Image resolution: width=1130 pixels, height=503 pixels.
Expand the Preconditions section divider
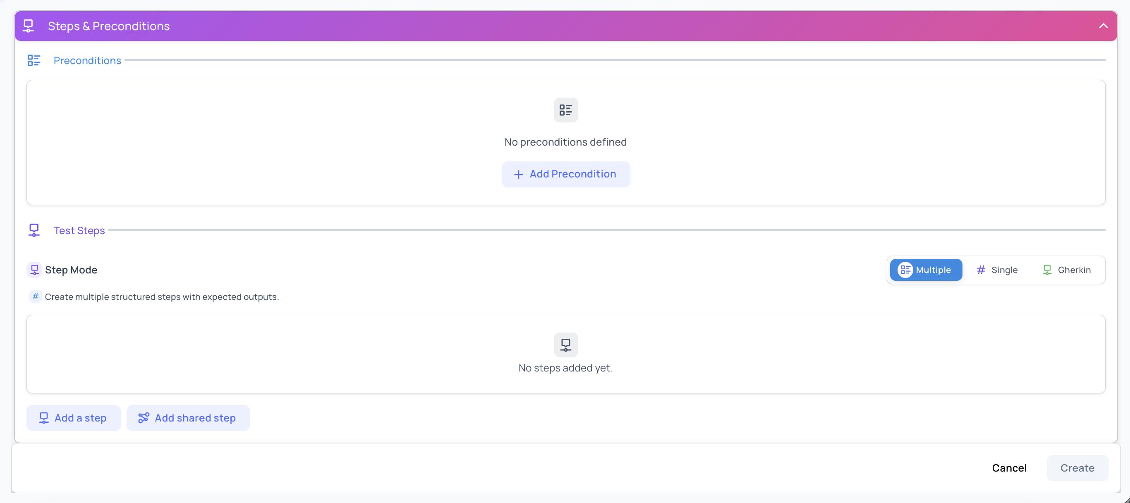pos(614,60)
